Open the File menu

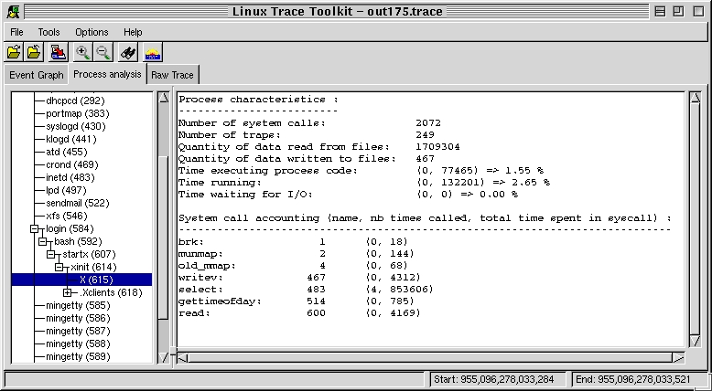click(x=16, y=32)
